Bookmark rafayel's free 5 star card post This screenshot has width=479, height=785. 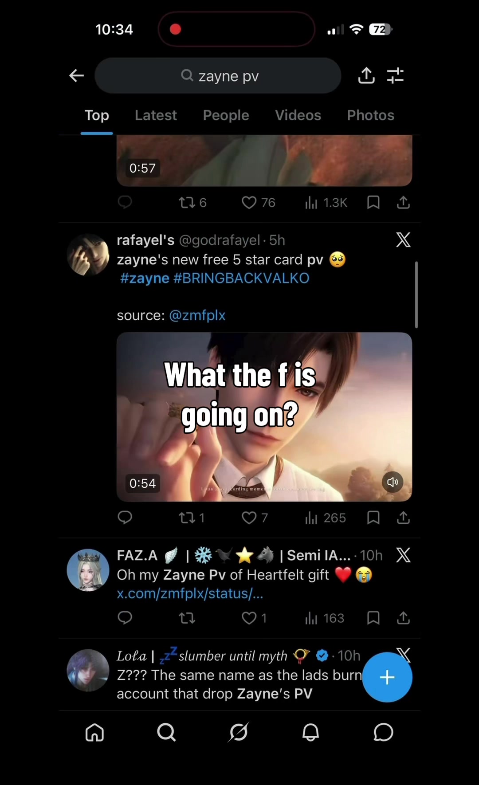point(373,518)
